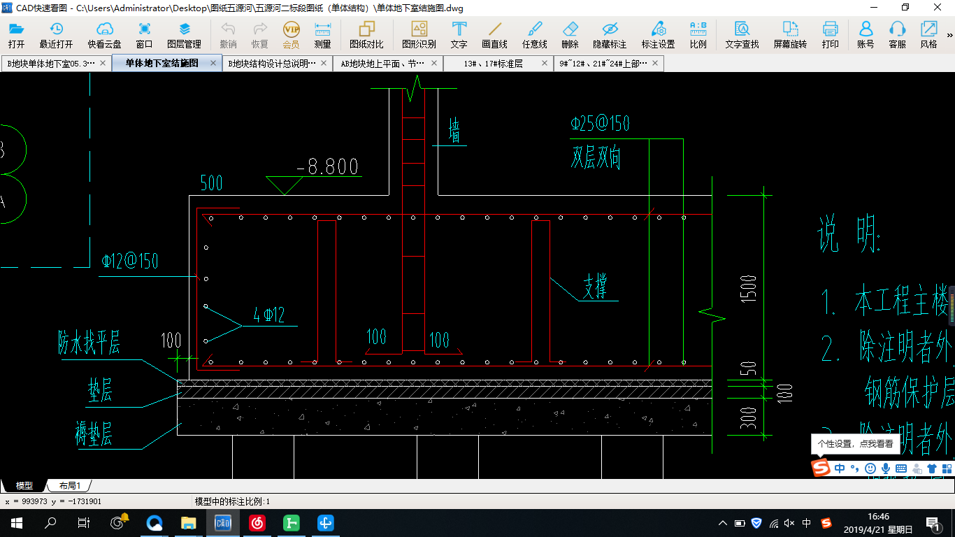955x537 pixels.
Task: Close the 单体地下室结施图 tab
Action: tap(213, 63)
